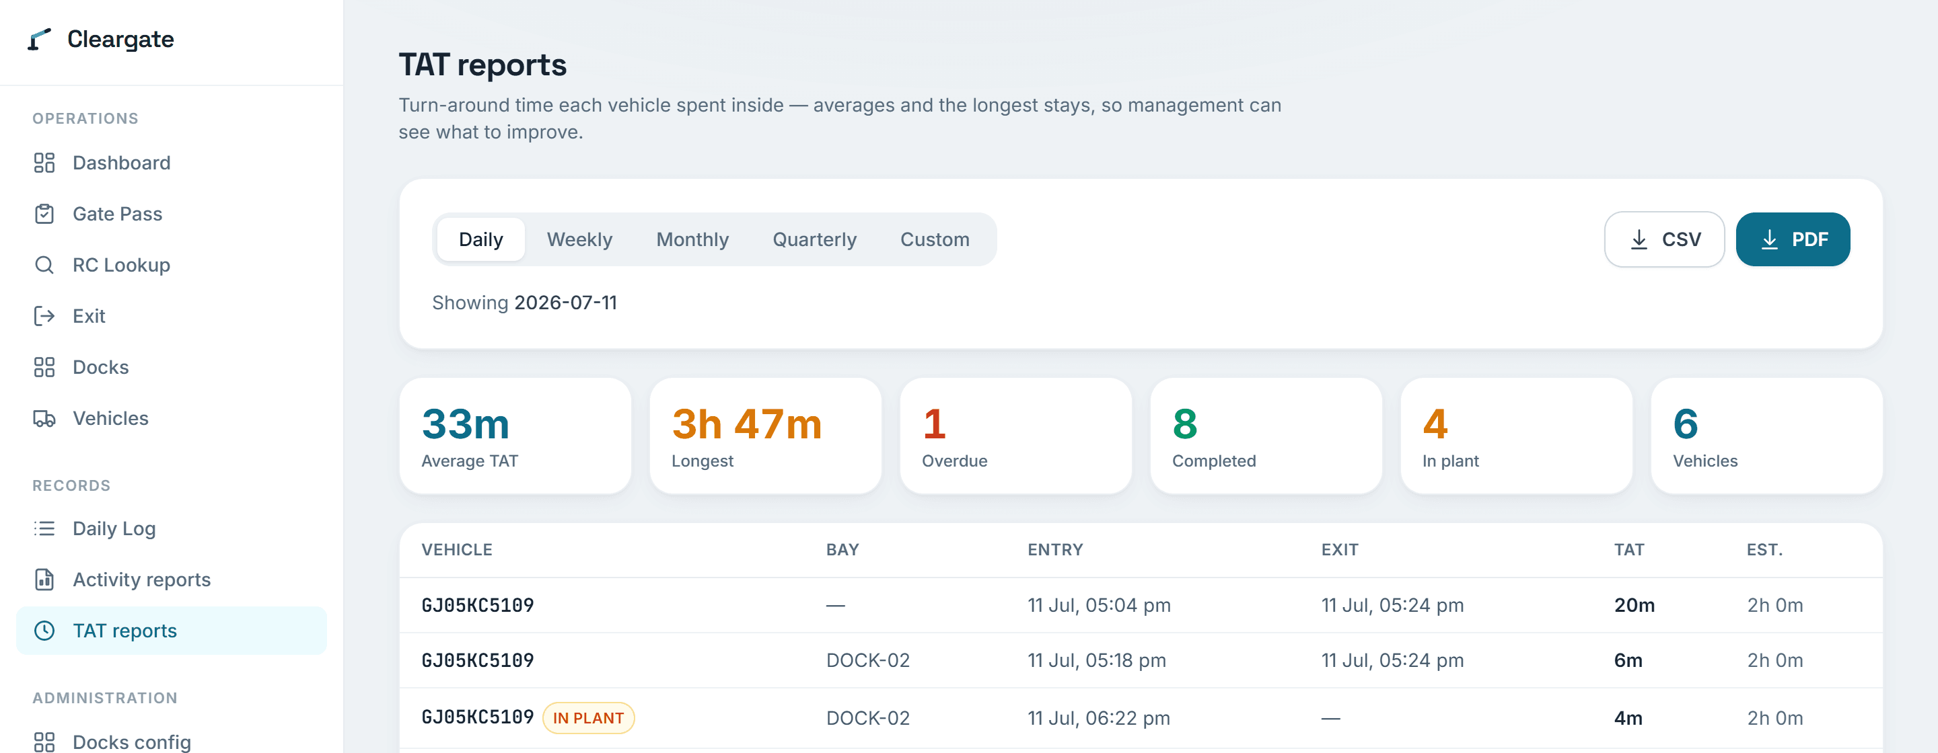
Task: Click the 3h 47m Longest card
Action: (x=765, y=436)
